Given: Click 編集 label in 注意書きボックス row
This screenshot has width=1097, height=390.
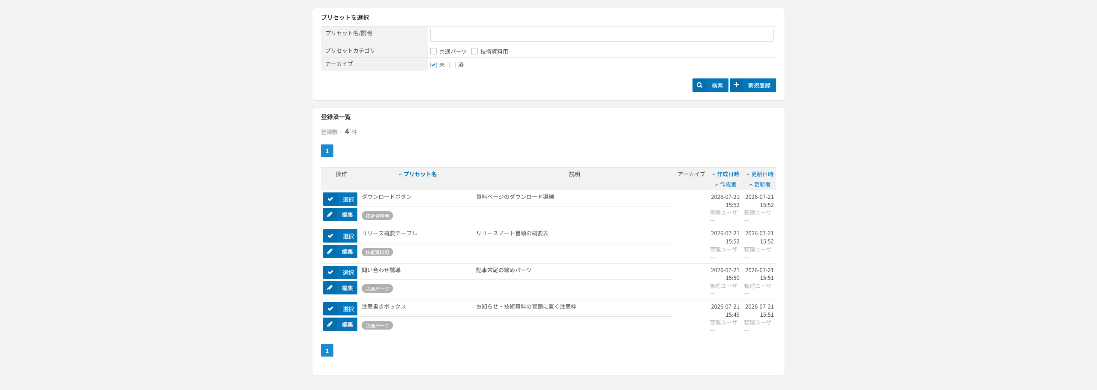Looking at the screenshot, I should coord(348,324).
